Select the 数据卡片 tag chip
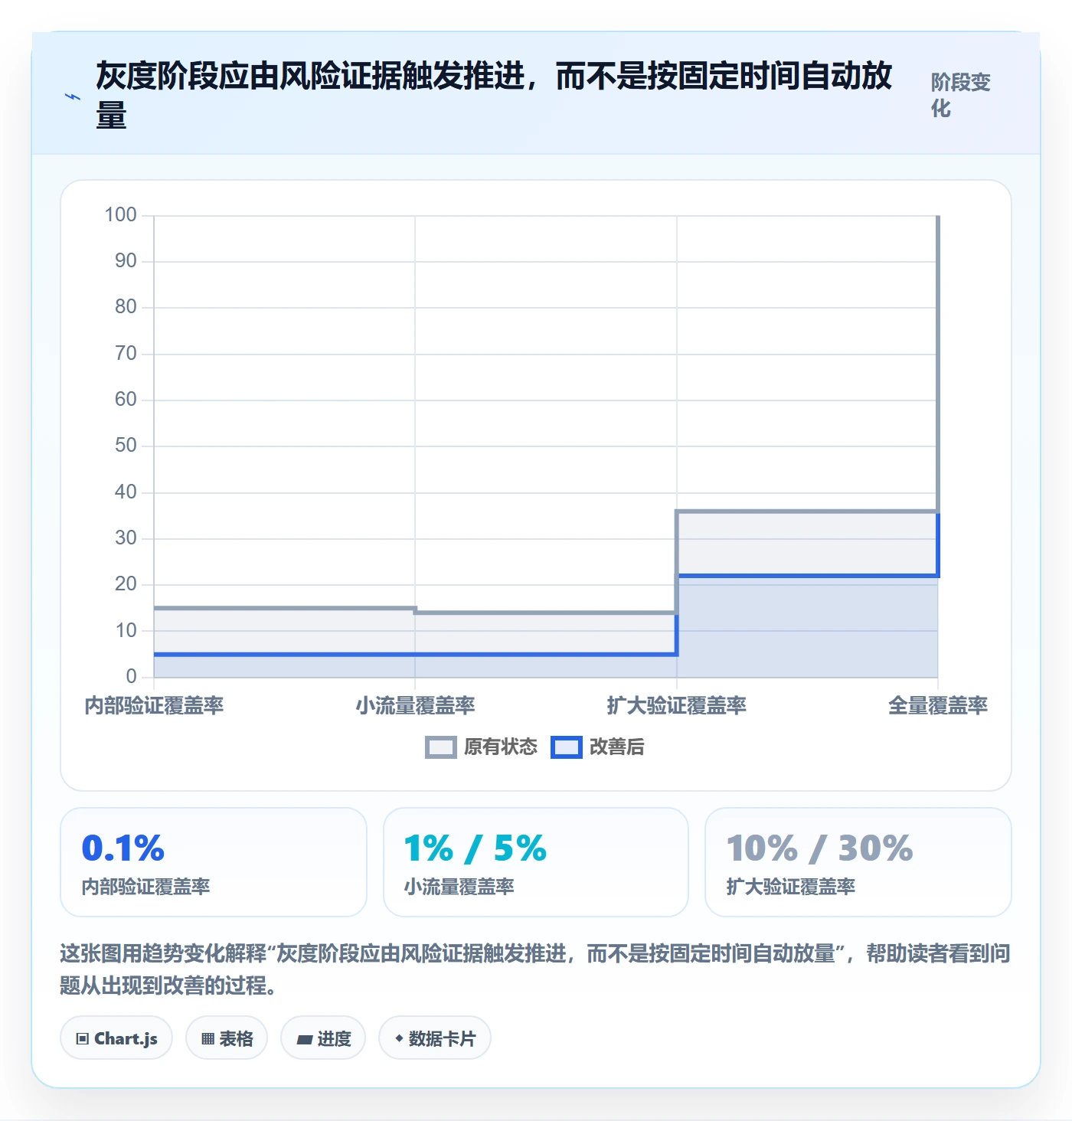 [x=435, y=1038]
